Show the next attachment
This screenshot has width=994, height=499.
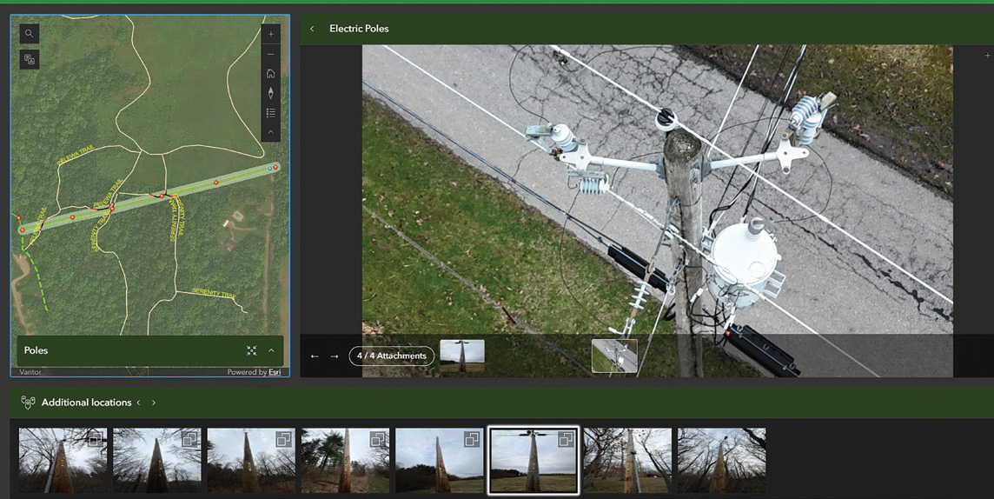[334, 356]
